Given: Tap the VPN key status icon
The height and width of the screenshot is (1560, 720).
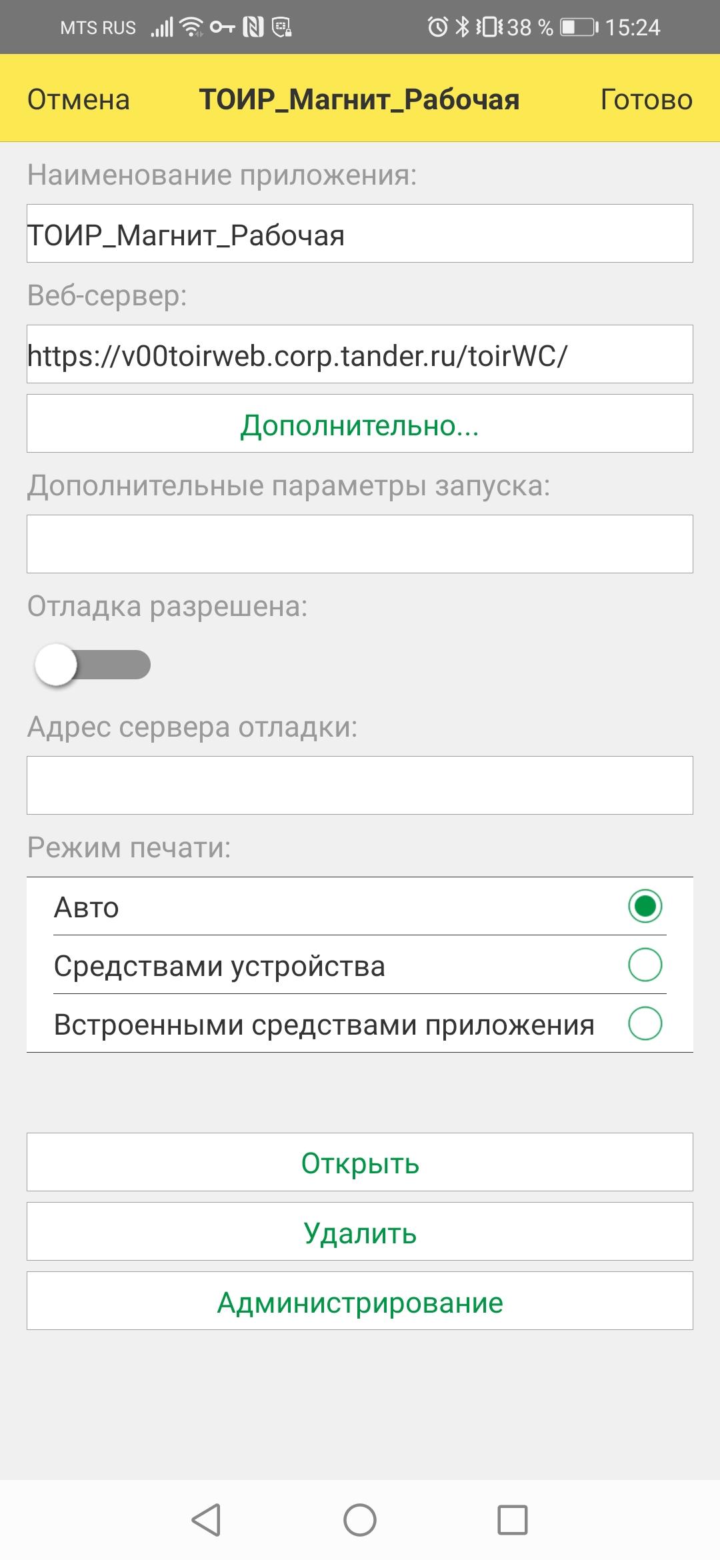Looking at the screenshot, I should pos(223,27).
